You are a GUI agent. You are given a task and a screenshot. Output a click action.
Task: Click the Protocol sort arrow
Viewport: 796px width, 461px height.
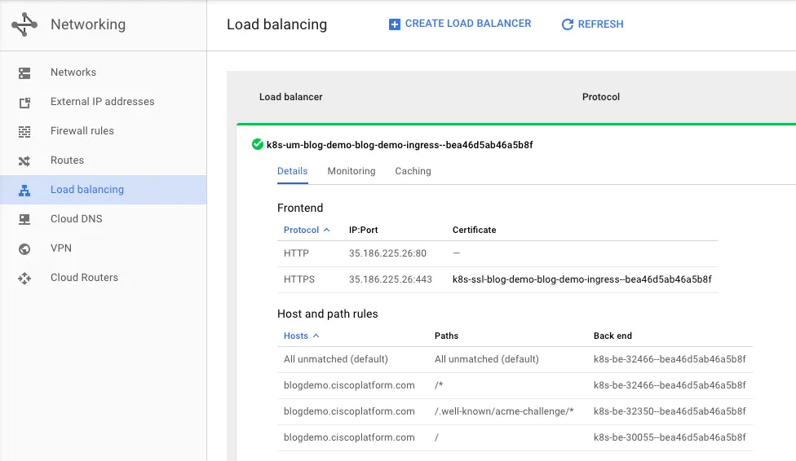(x=326, y=230)
